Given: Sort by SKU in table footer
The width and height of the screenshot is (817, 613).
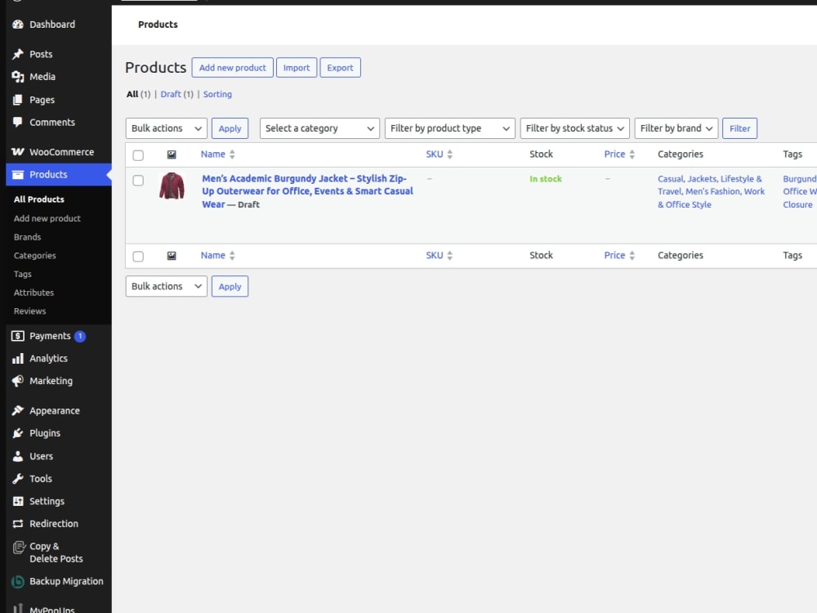Looking at the screenshot, I should coord(440,255).
